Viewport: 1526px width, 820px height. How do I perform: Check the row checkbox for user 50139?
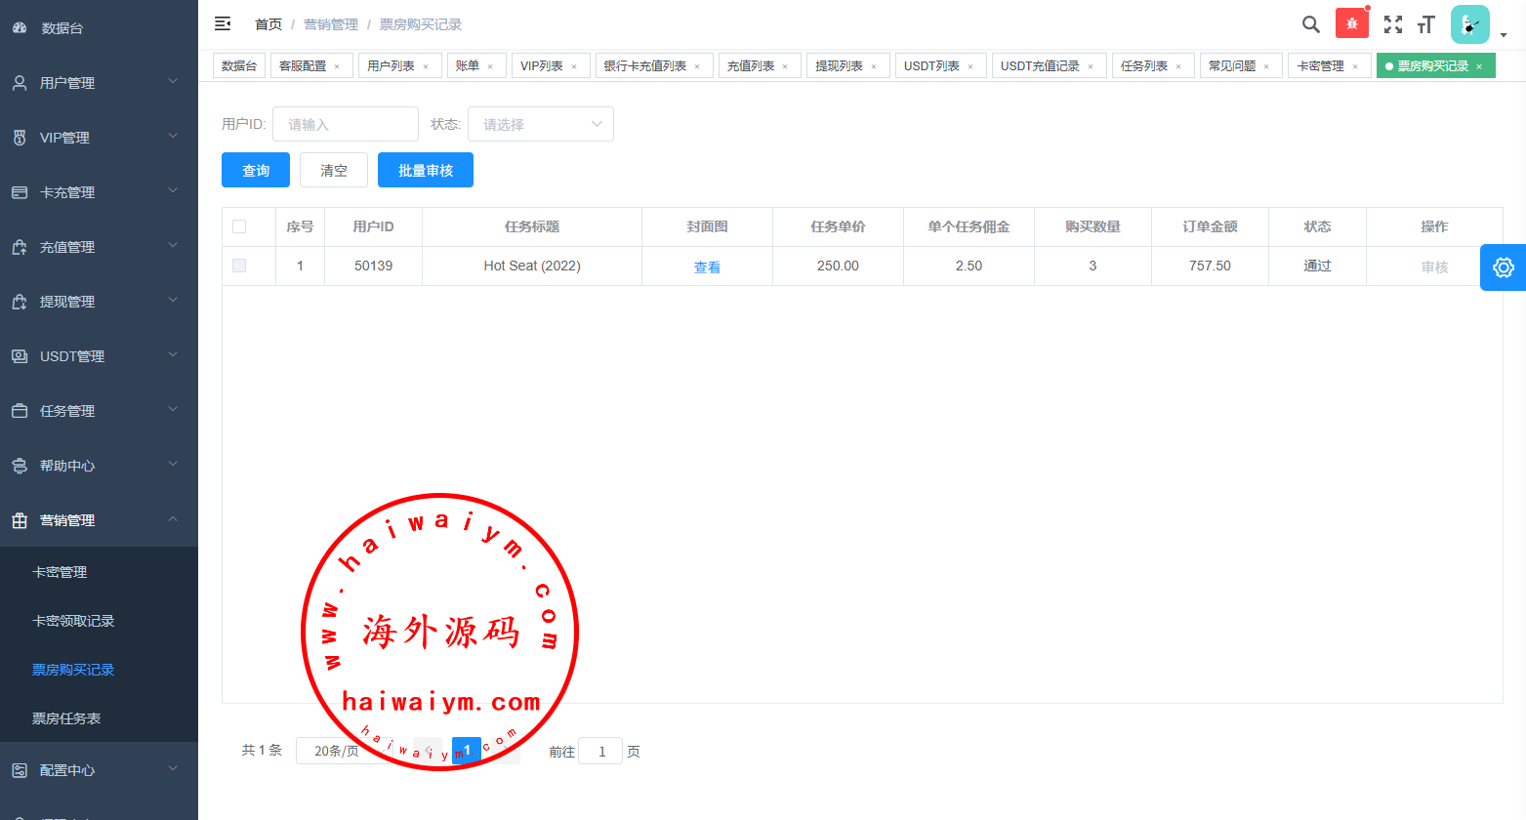tap(239, 266)
